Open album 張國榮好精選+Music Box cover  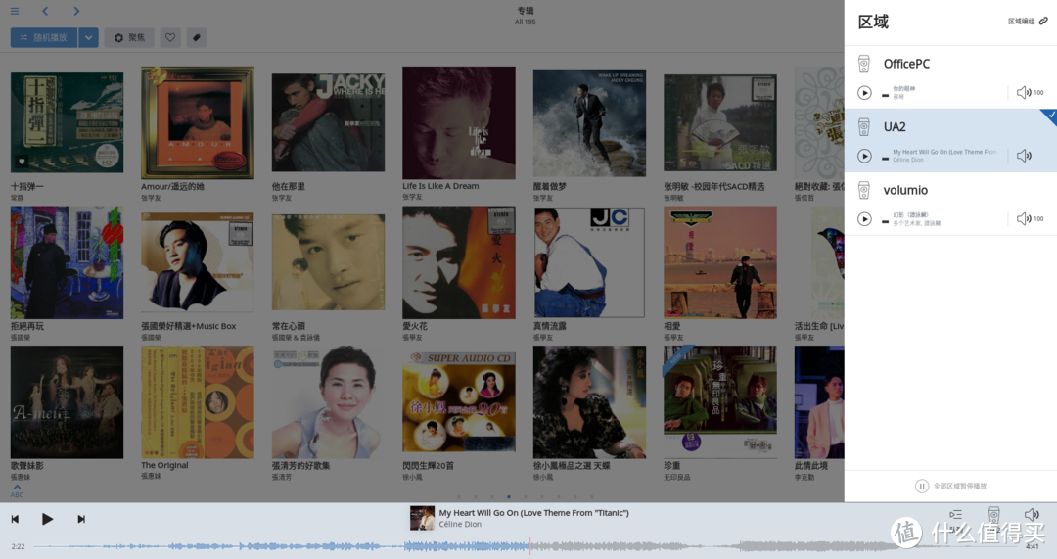[x=198, y=262]
